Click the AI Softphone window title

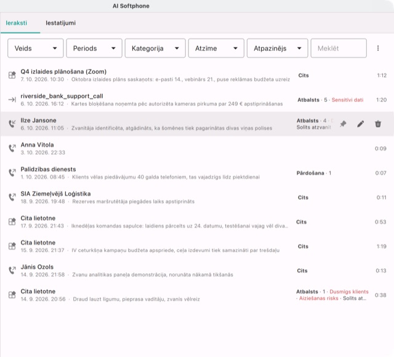131,6
